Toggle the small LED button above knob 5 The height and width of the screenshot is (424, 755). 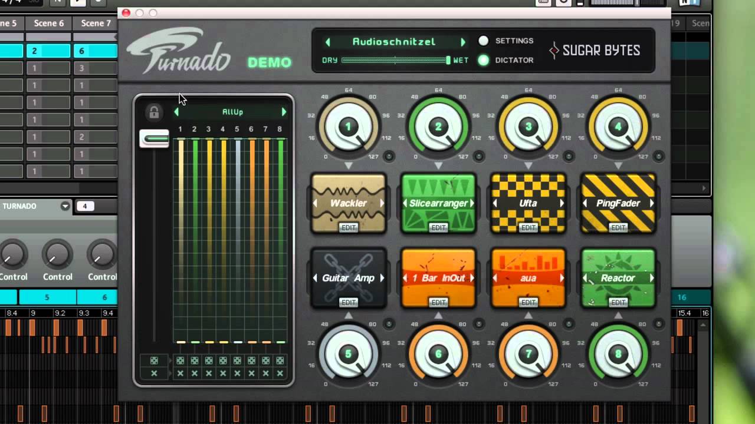(x=389, y=324)
